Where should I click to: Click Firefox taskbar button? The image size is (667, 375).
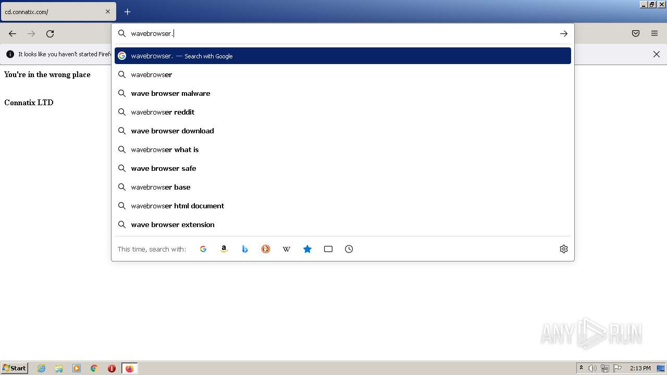pos(130,368)
